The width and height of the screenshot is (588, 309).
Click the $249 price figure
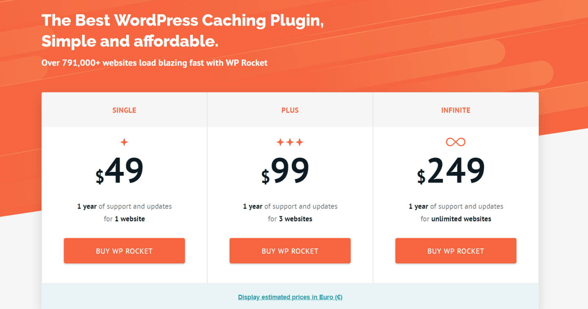(x=451, y=171)
